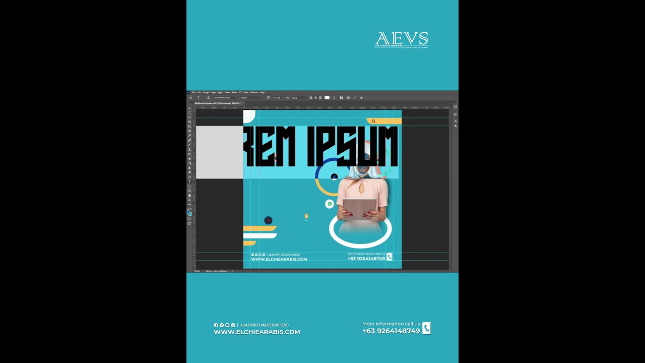Toggle Quick Mask mode
Screen dimensions: 645x363
pos(189,219)
